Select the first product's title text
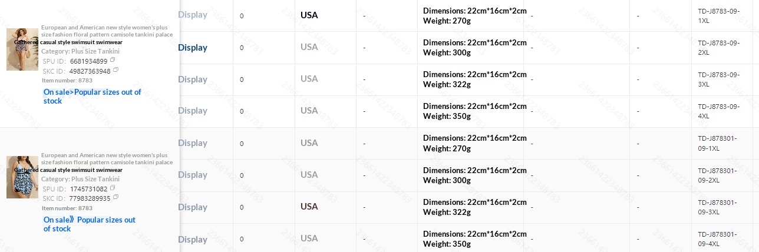Screen dimensions: 759x252 coord(107,35)
